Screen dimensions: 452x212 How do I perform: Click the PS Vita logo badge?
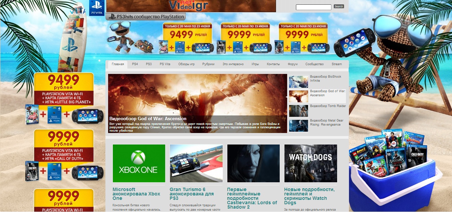coord(97,7)
